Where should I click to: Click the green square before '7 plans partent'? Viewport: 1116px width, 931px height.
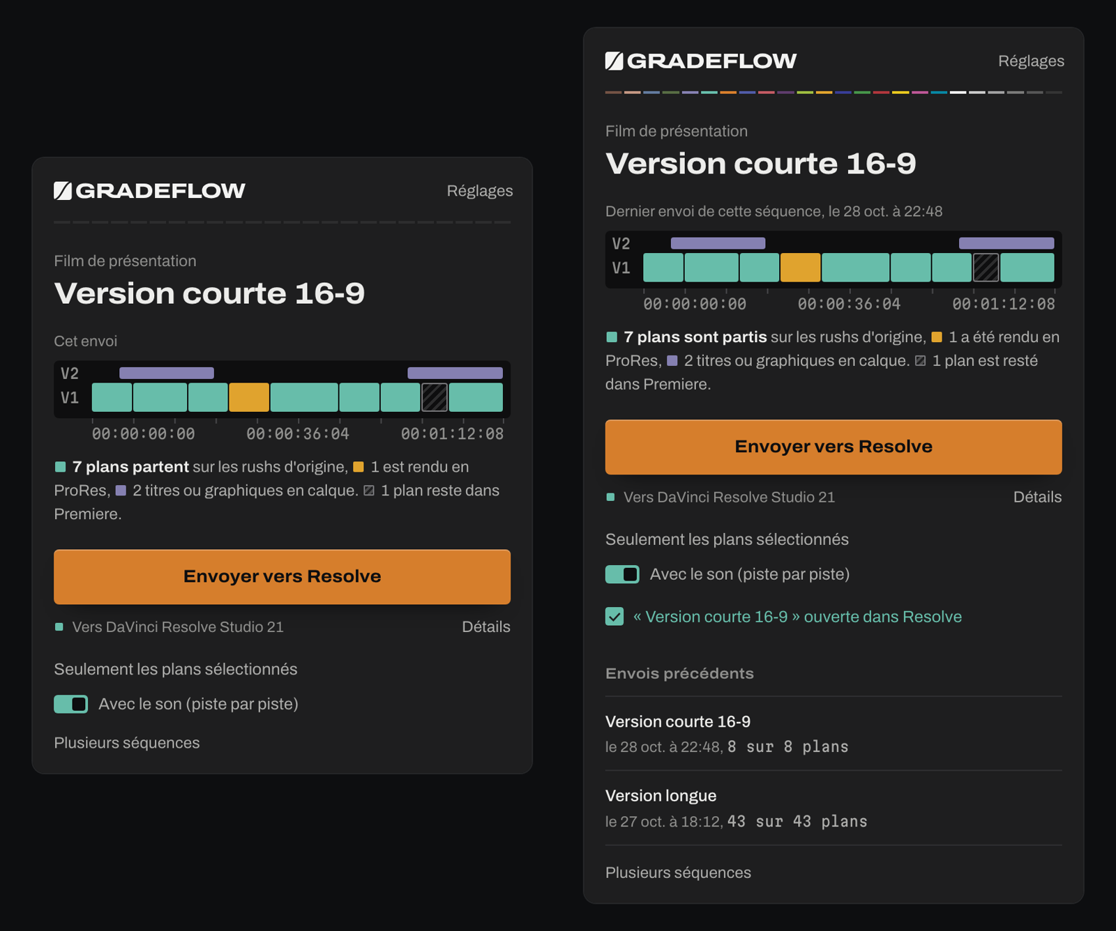pyautogui.click(x=60, y=467)
